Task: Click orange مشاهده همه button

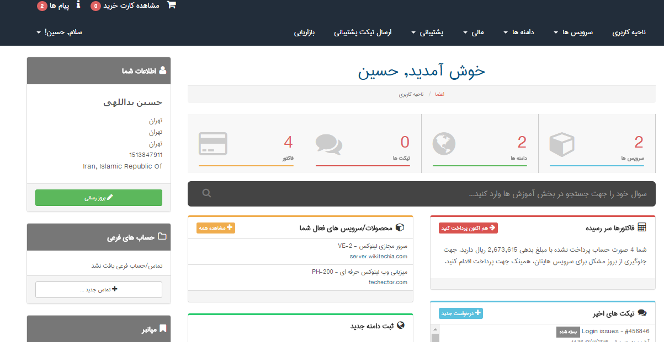Action: pyautogui.click(x=216, y=228)
